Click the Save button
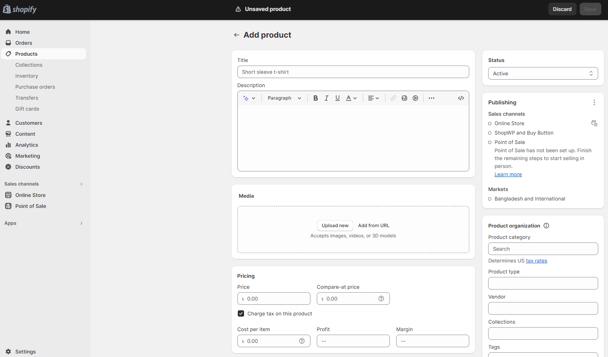The image size is (608, 357). pos(590,9)
